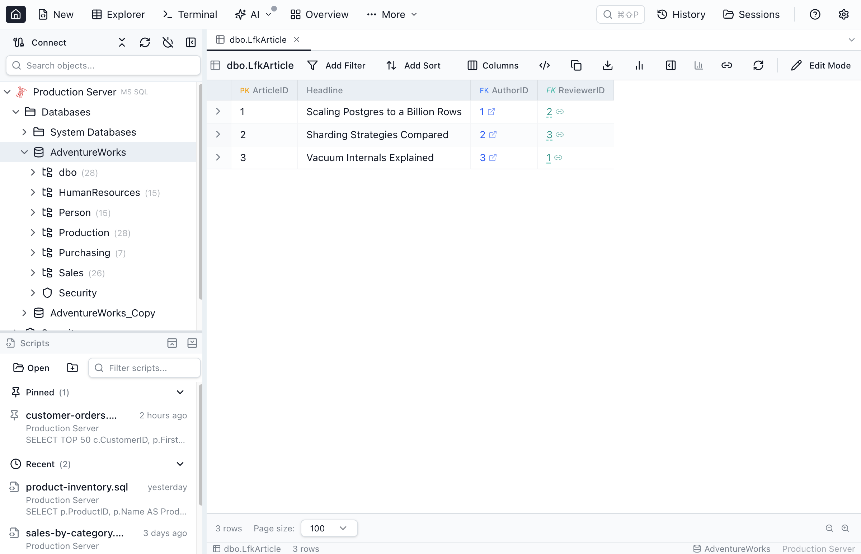
Task: Follow ReviewerID link 3 in second row
Action: (x=555, y=135)
